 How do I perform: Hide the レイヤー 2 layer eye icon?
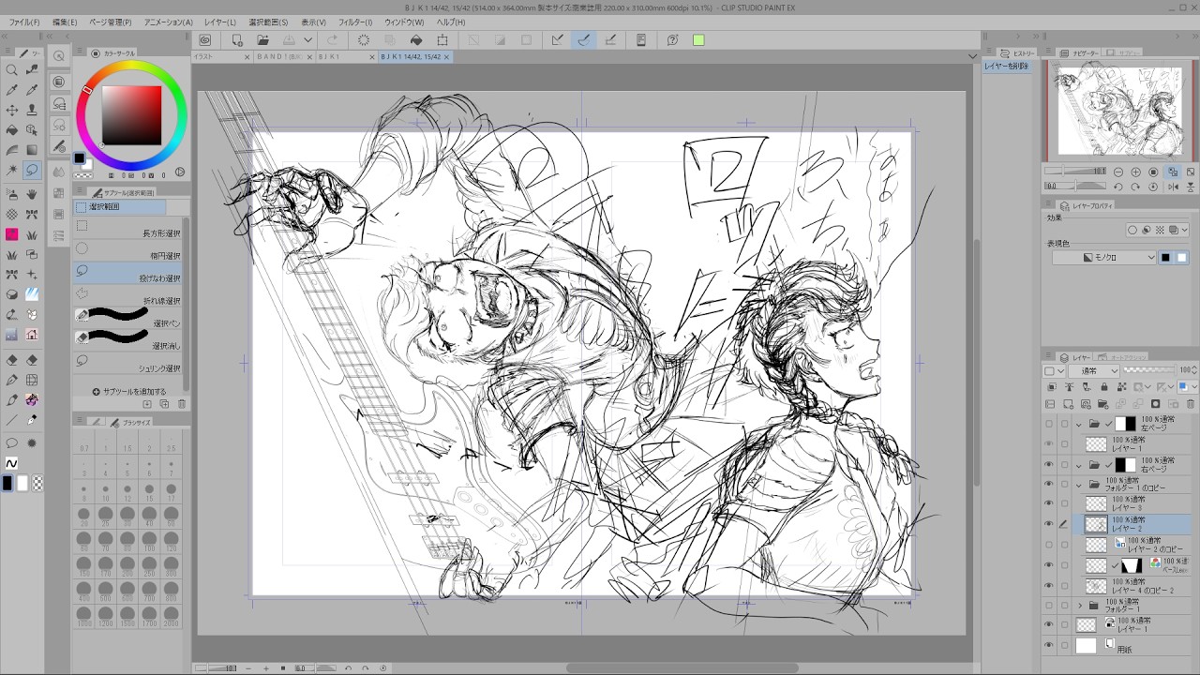coord(1049,525)
